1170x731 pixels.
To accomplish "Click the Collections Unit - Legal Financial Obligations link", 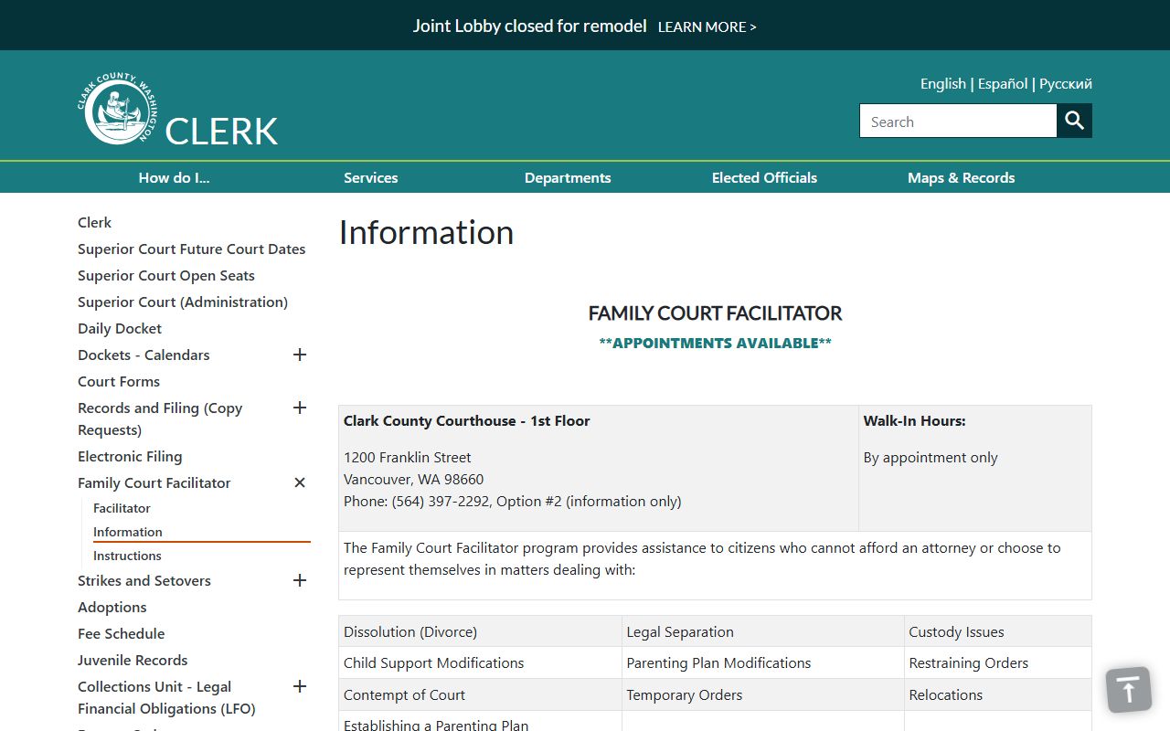I will 166,697.
